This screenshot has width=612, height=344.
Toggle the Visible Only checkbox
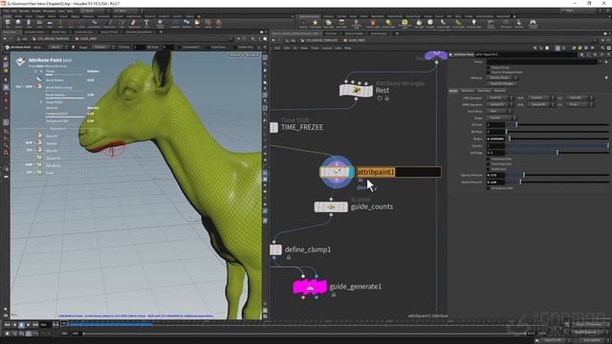tap(489, 169)
